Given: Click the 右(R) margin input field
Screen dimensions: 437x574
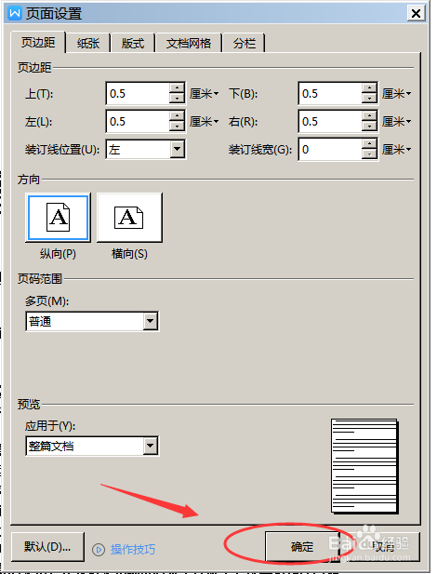Looking at the screenshot, I should click(330, 122).
